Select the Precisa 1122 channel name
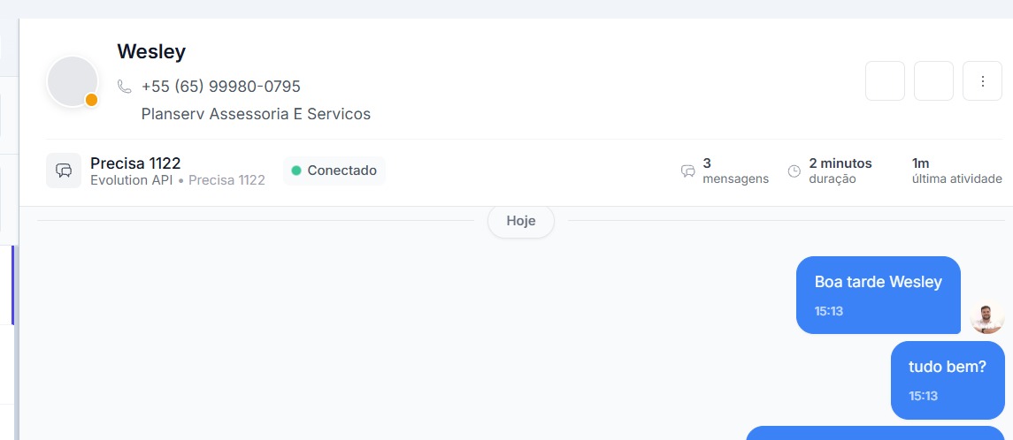 (135, 163)
